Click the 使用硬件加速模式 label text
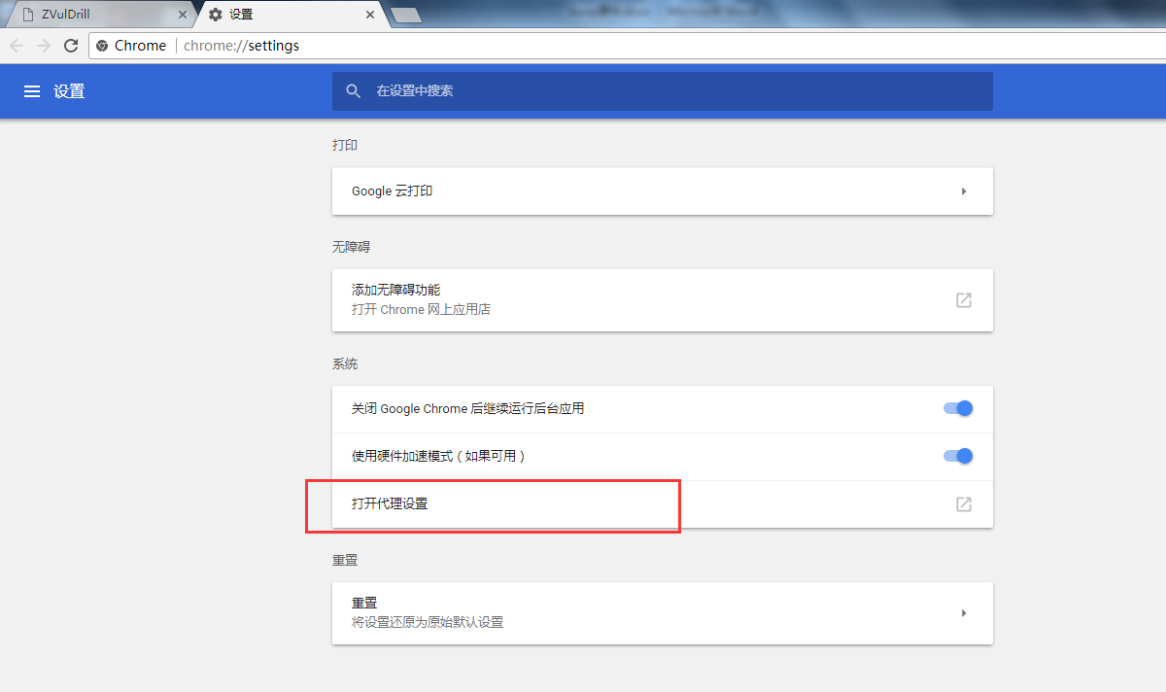This screenshot has height=692, width=1166. click(x=438, y=456)
